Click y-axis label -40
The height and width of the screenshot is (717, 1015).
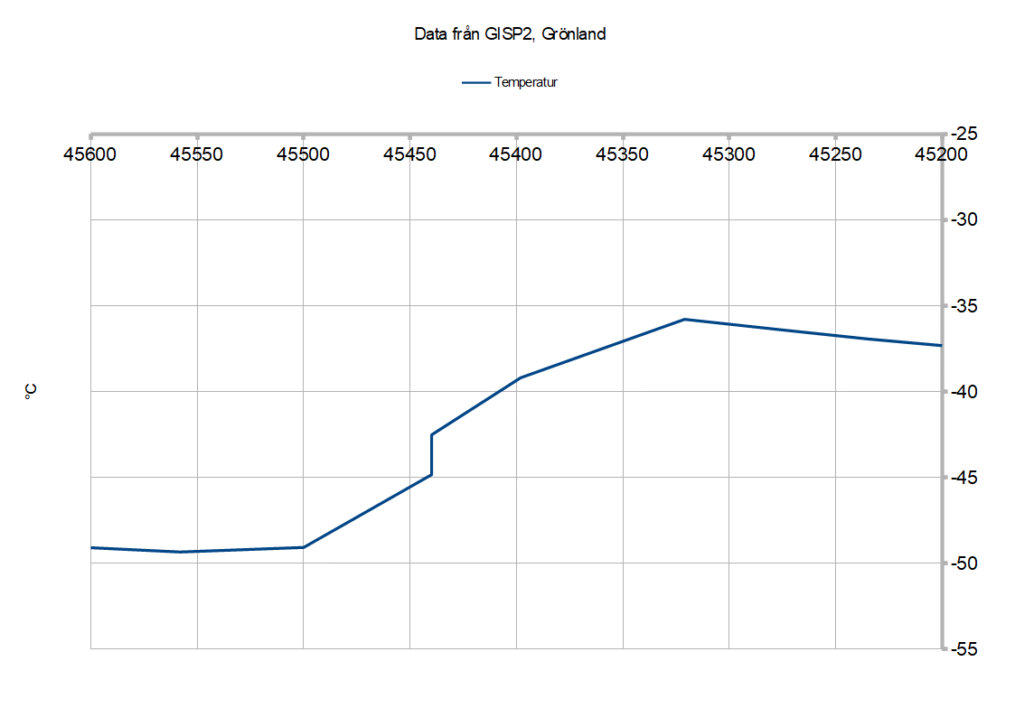[963, 392]
